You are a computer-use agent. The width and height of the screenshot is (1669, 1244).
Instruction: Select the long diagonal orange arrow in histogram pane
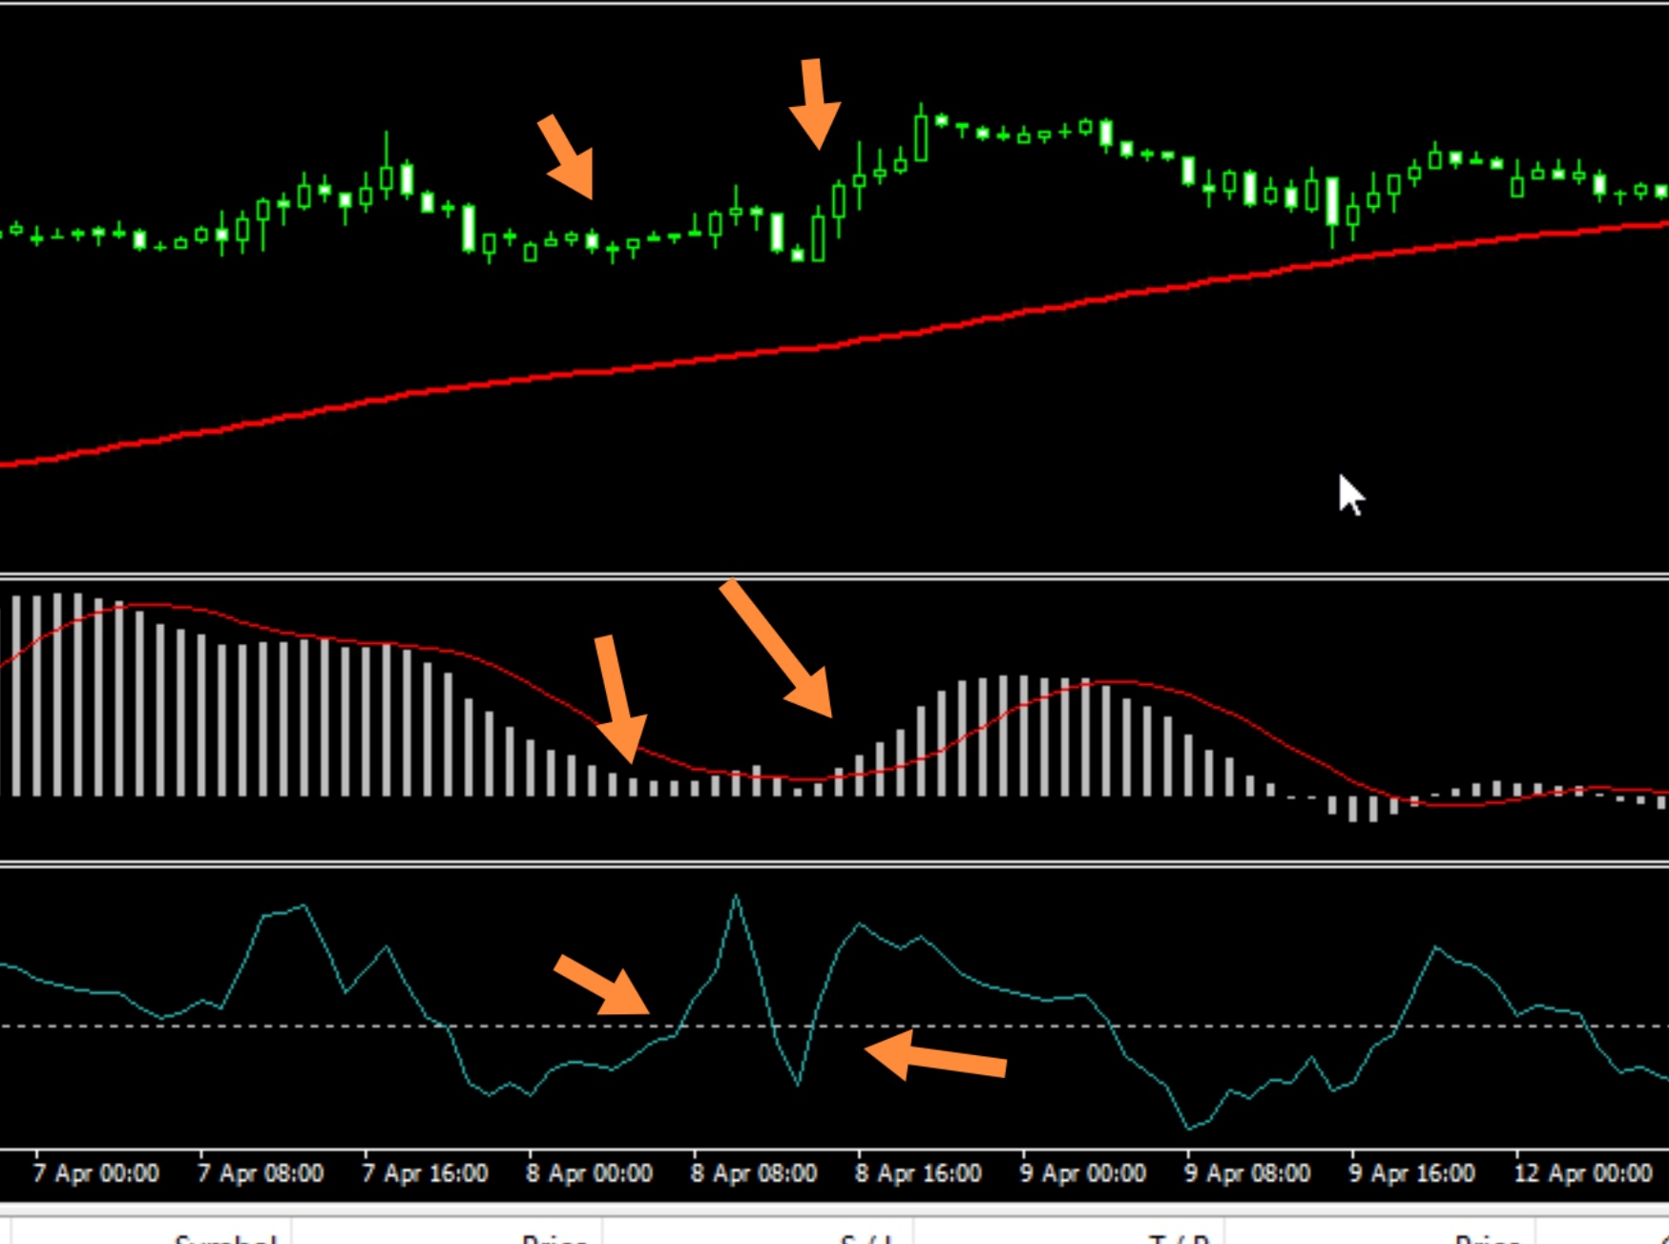(x=777, y=649)
